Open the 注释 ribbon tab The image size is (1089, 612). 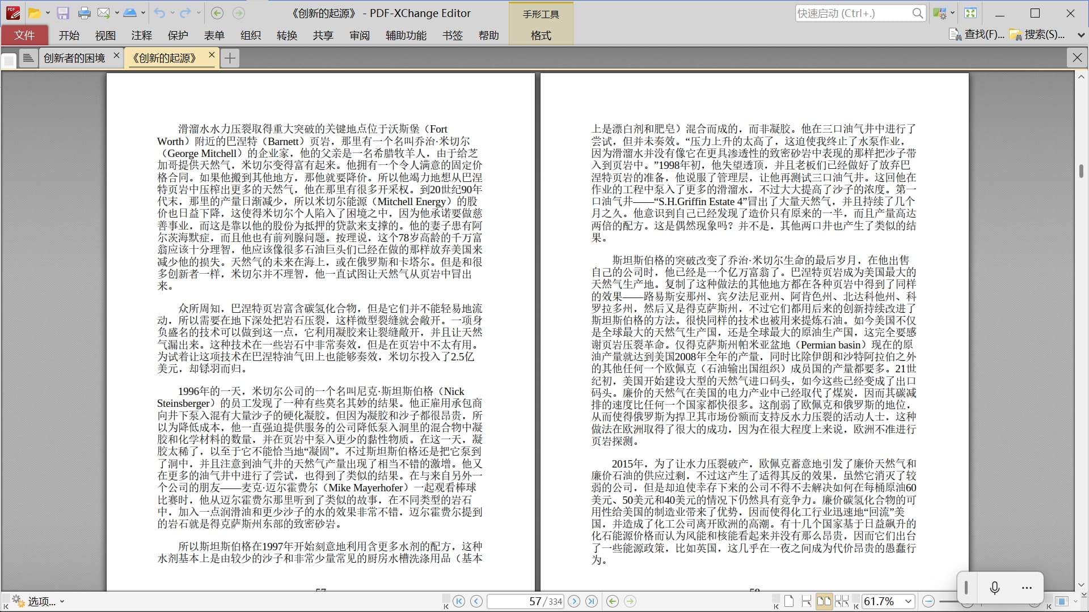pyautogui.click(x=141, y=35)
